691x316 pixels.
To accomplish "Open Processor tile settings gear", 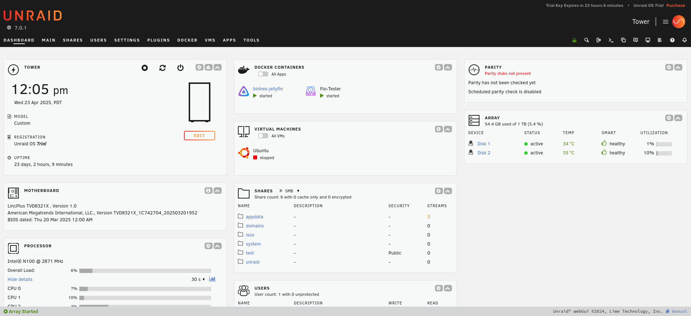I will point(209,246).
